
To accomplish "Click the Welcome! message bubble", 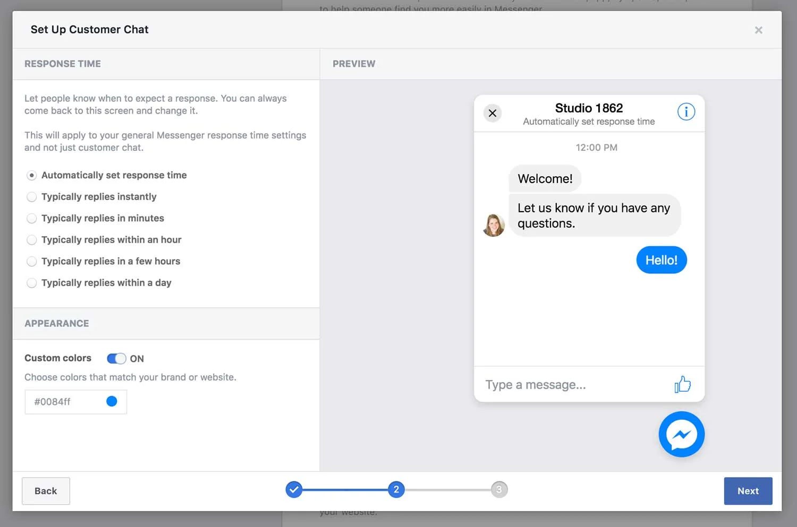I will (x=545, y=179).
